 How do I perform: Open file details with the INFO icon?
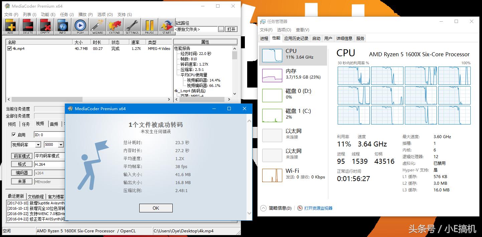(x=62, y=26)
